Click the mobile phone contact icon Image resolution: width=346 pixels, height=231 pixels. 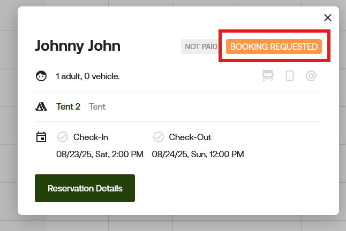290,76
